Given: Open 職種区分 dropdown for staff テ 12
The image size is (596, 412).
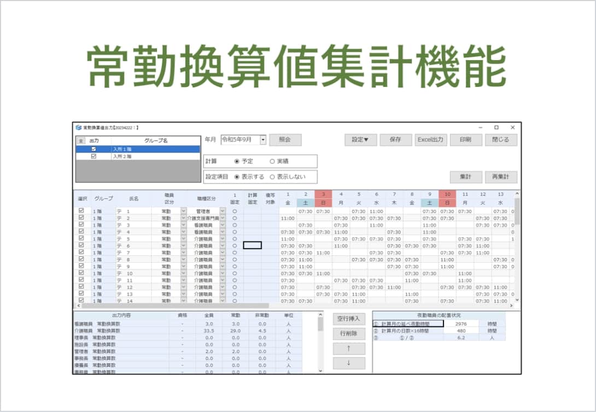Looking at the screenshot, I should [x=223, y=287].
